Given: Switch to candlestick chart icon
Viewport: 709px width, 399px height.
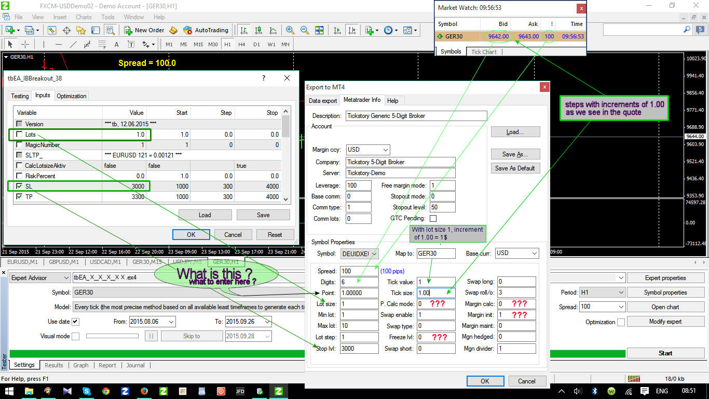Looking at the screenshot, I should click(258, 30).
